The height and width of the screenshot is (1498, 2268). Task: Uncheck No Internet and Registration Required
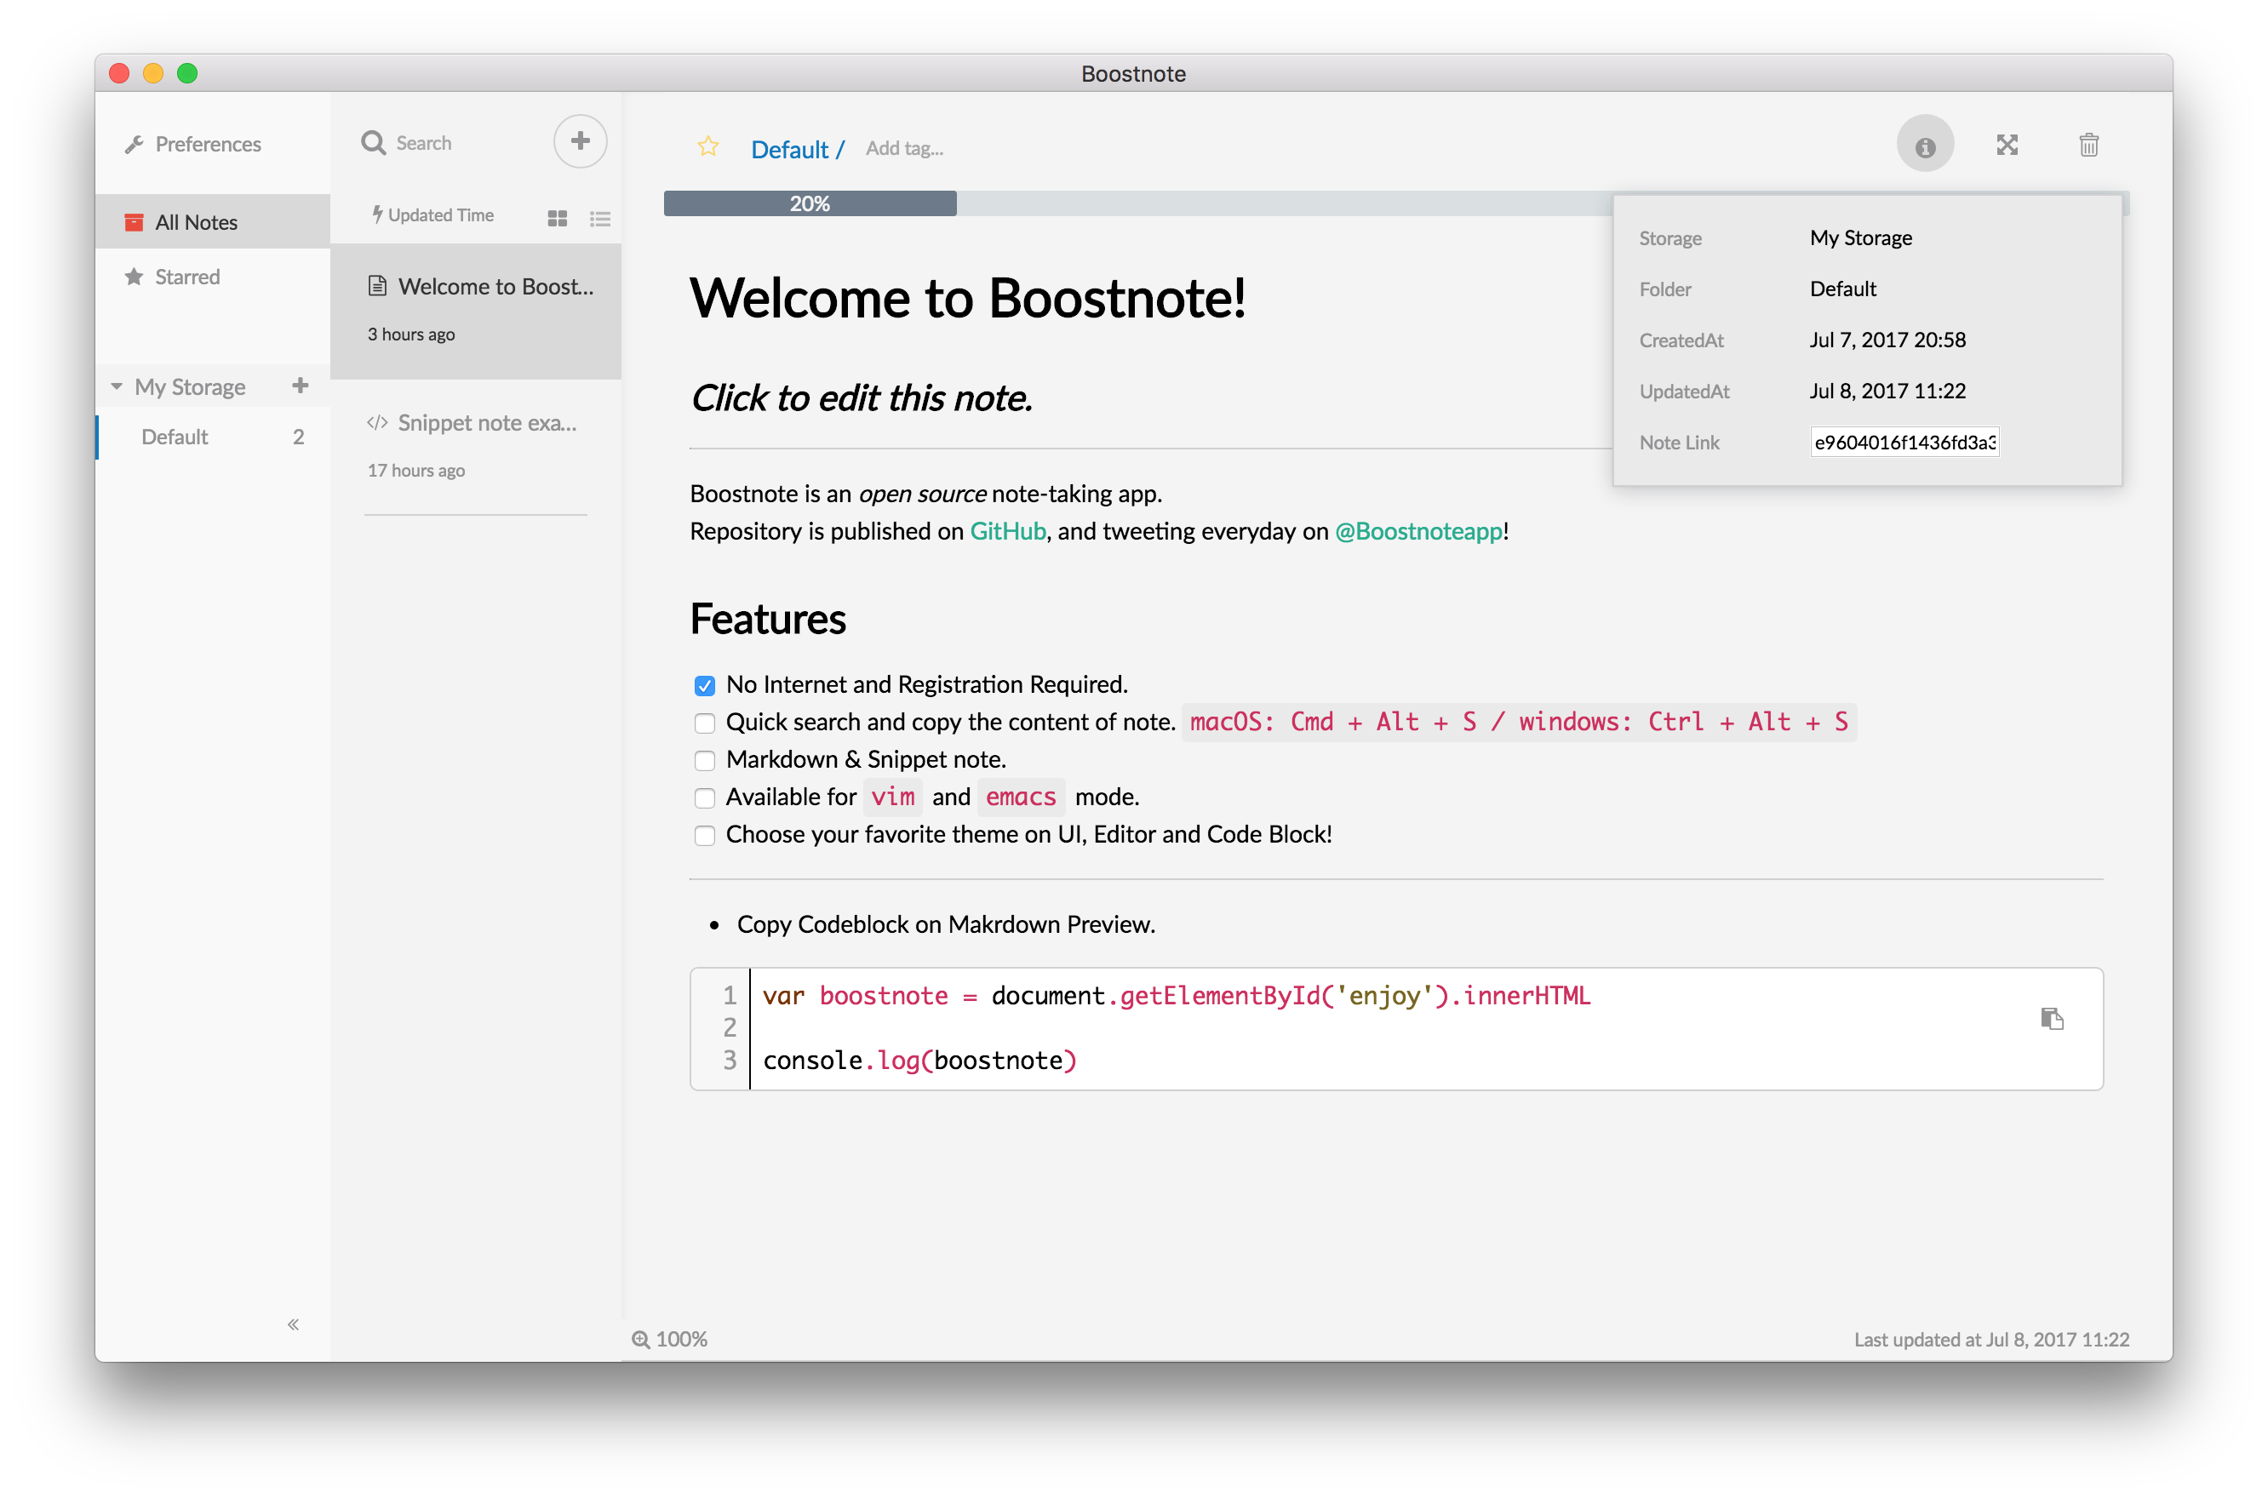click(705, 686)
